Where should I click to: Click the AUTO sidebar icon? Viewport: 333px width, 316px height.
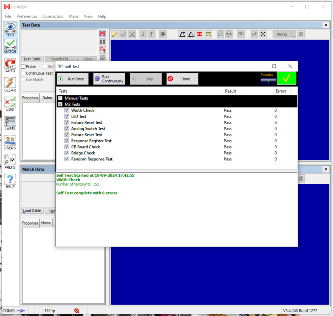pos(10,65)
